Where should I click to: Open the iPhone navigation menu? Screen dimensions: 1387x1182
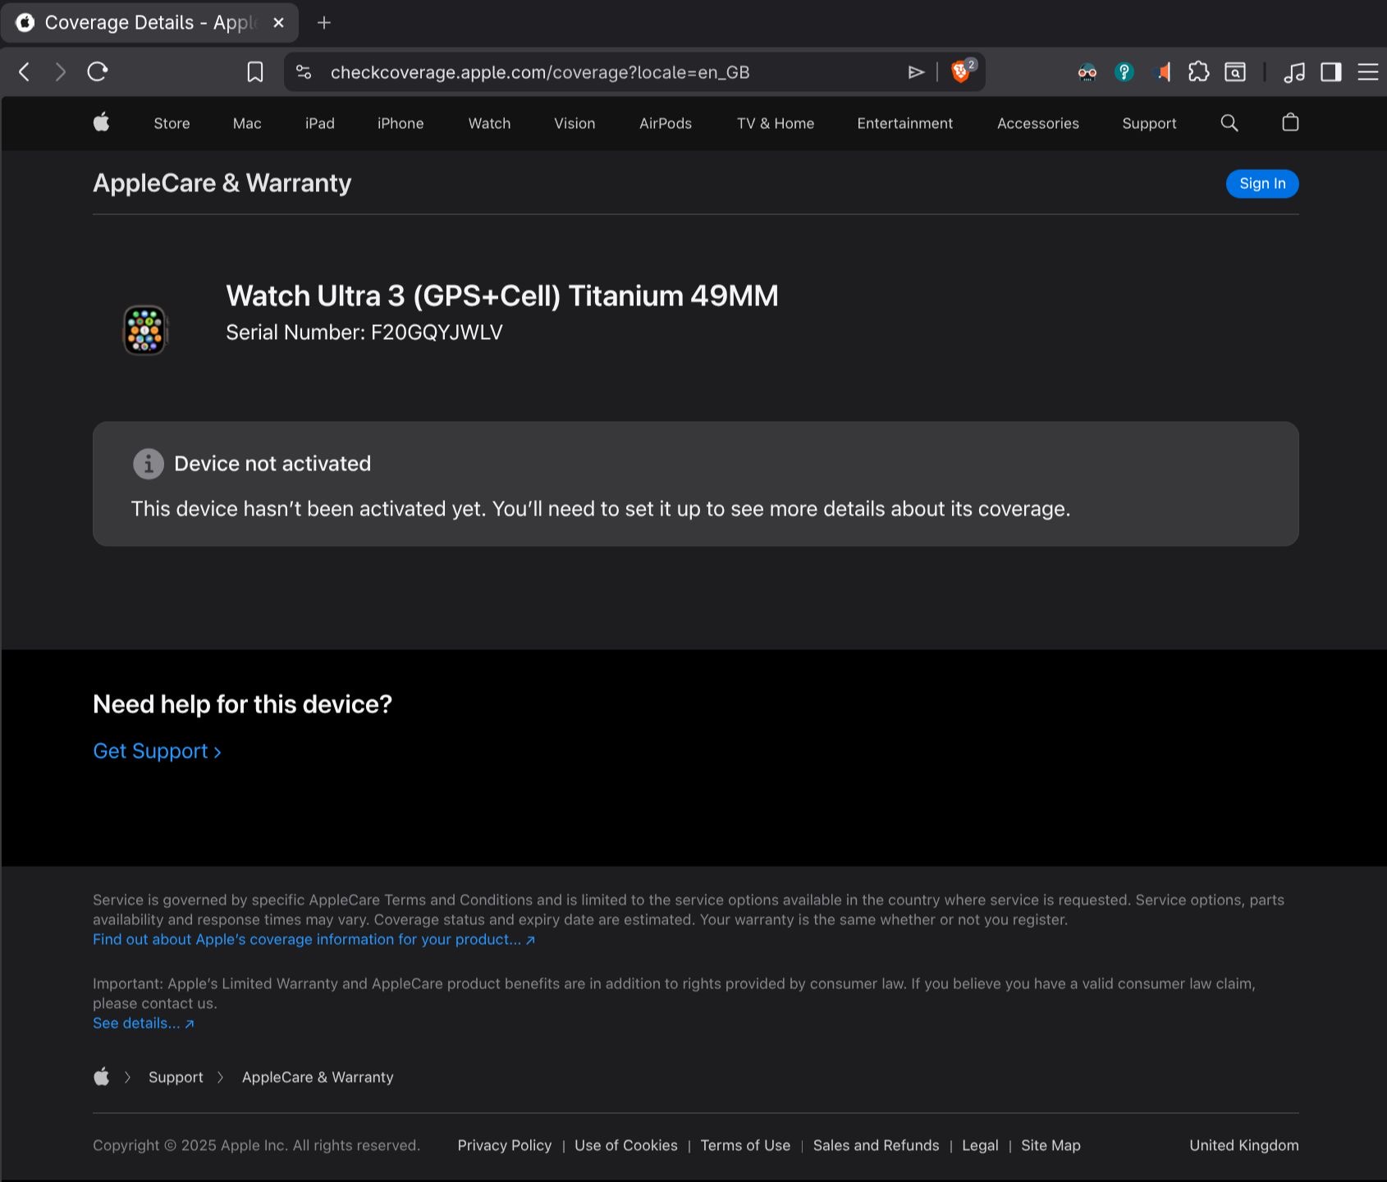tap(401, 123)
